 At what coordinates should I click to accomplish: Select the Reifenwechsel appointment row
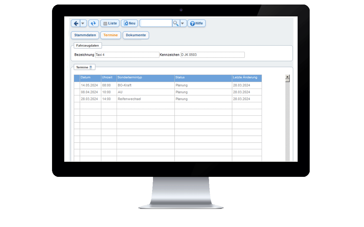[x=146, y=99]
